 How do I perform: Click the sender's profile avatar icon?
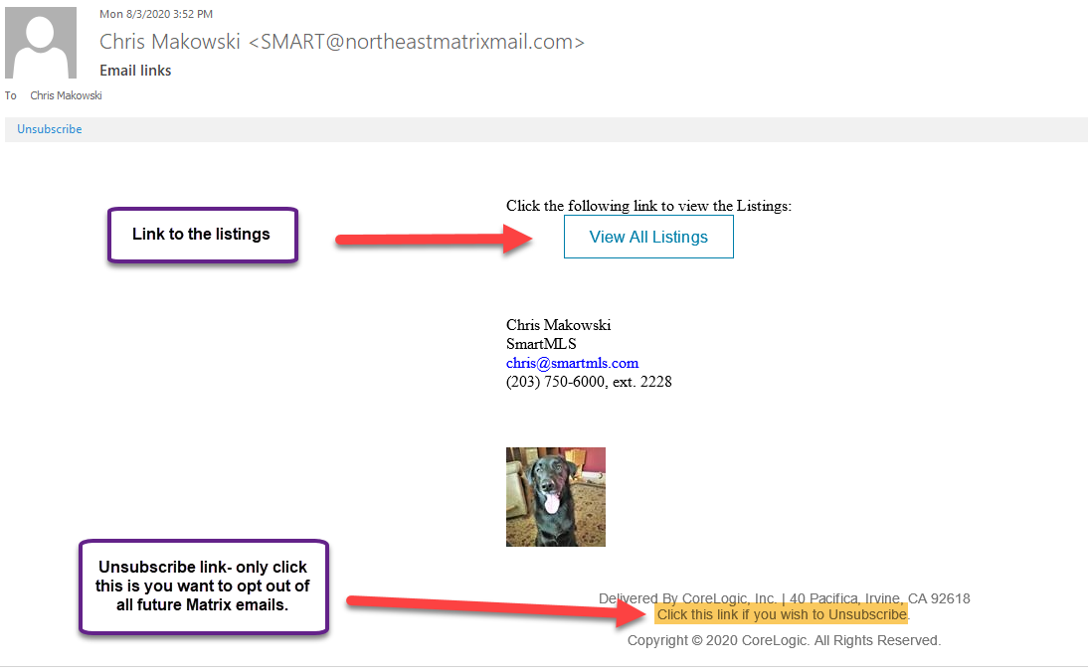[x=41, y=43]
